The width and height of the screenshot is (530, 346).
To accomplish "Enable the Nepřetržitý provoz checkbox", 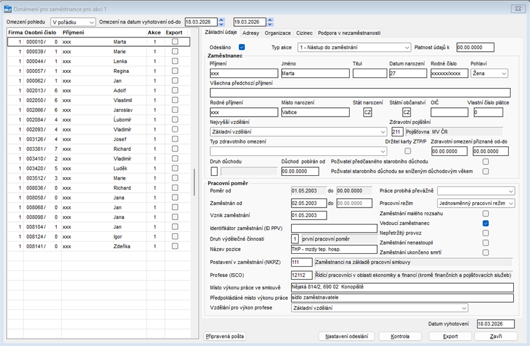I will pos(486,233).
